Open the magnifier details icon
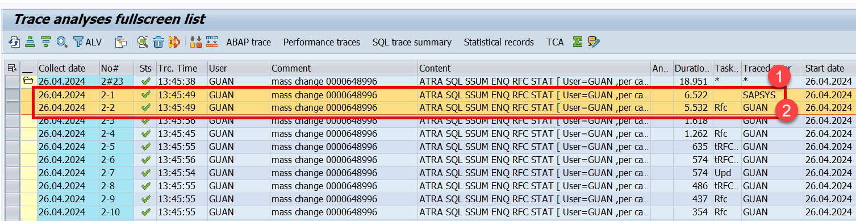 pos(62,42)
